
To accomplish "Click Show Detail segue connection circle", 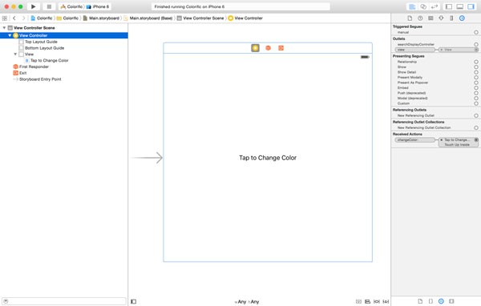I will [x=475, y=72].
